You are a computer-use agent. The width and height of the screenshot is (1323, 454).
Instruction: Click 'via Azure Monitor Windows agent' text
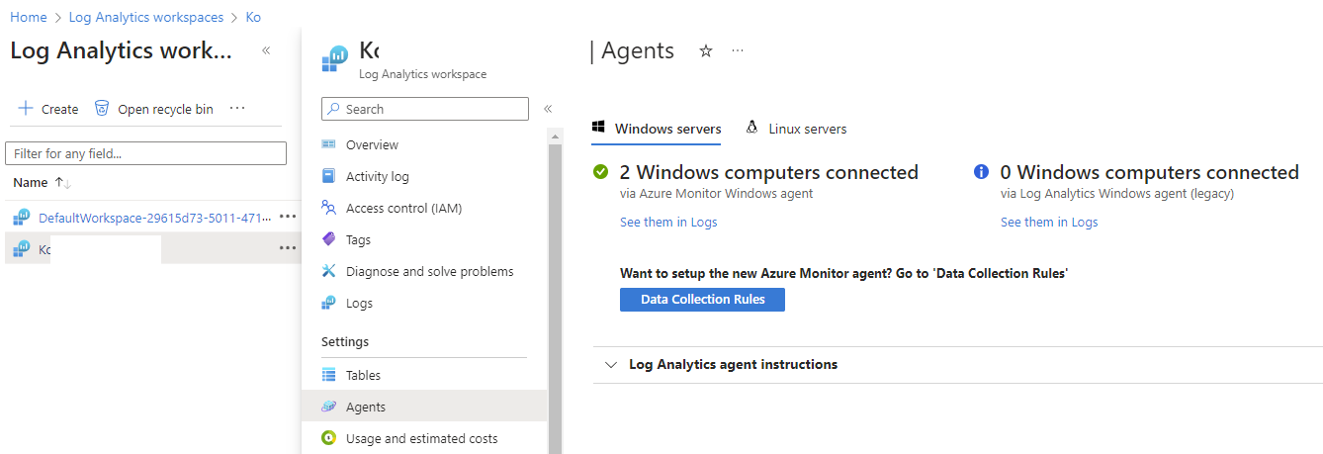(717, 194)
